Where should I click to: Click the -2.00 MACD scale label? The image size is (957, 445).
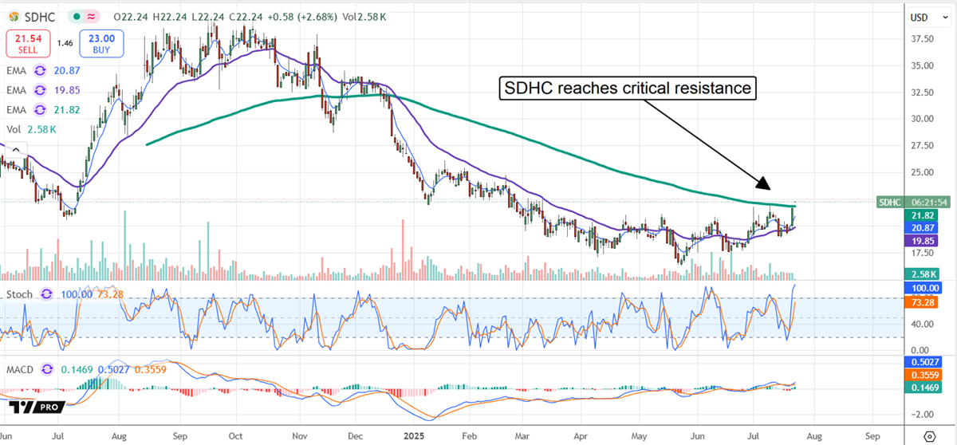coord(922,415)
